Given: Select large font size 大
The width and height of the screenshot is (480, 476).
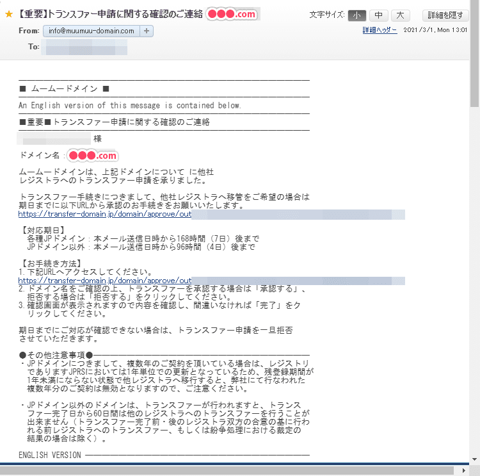Looking at the screenshot, I should click(400, 15).
